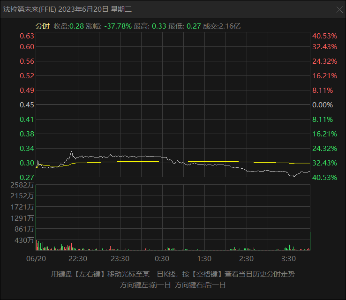The height and width of the screenshot is (300, 346).
Task: Click the 1291万 volume axis label
Action: click(x=22, y=218)
